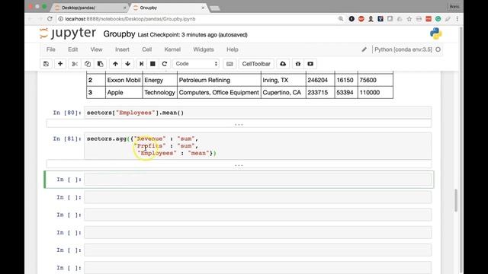Open the Kernel menu

point(172,49)
